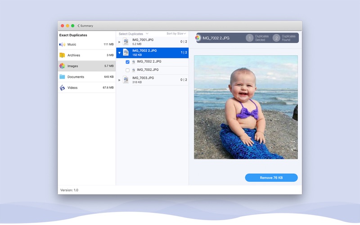This screenshot has width=360, height=225.
Task: Click the IMG_7001.JPG file icon
Action: click(x=126, y=42)
